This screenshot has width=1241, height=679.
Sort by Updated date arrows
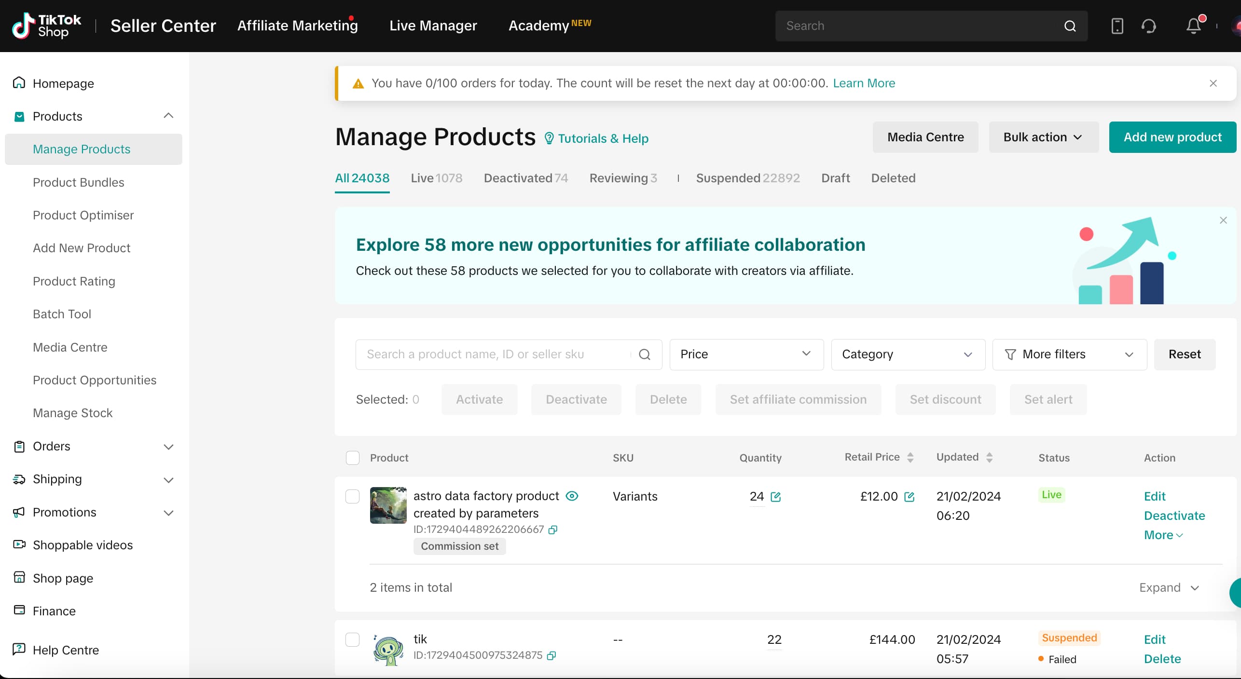[x=990, y=458]
